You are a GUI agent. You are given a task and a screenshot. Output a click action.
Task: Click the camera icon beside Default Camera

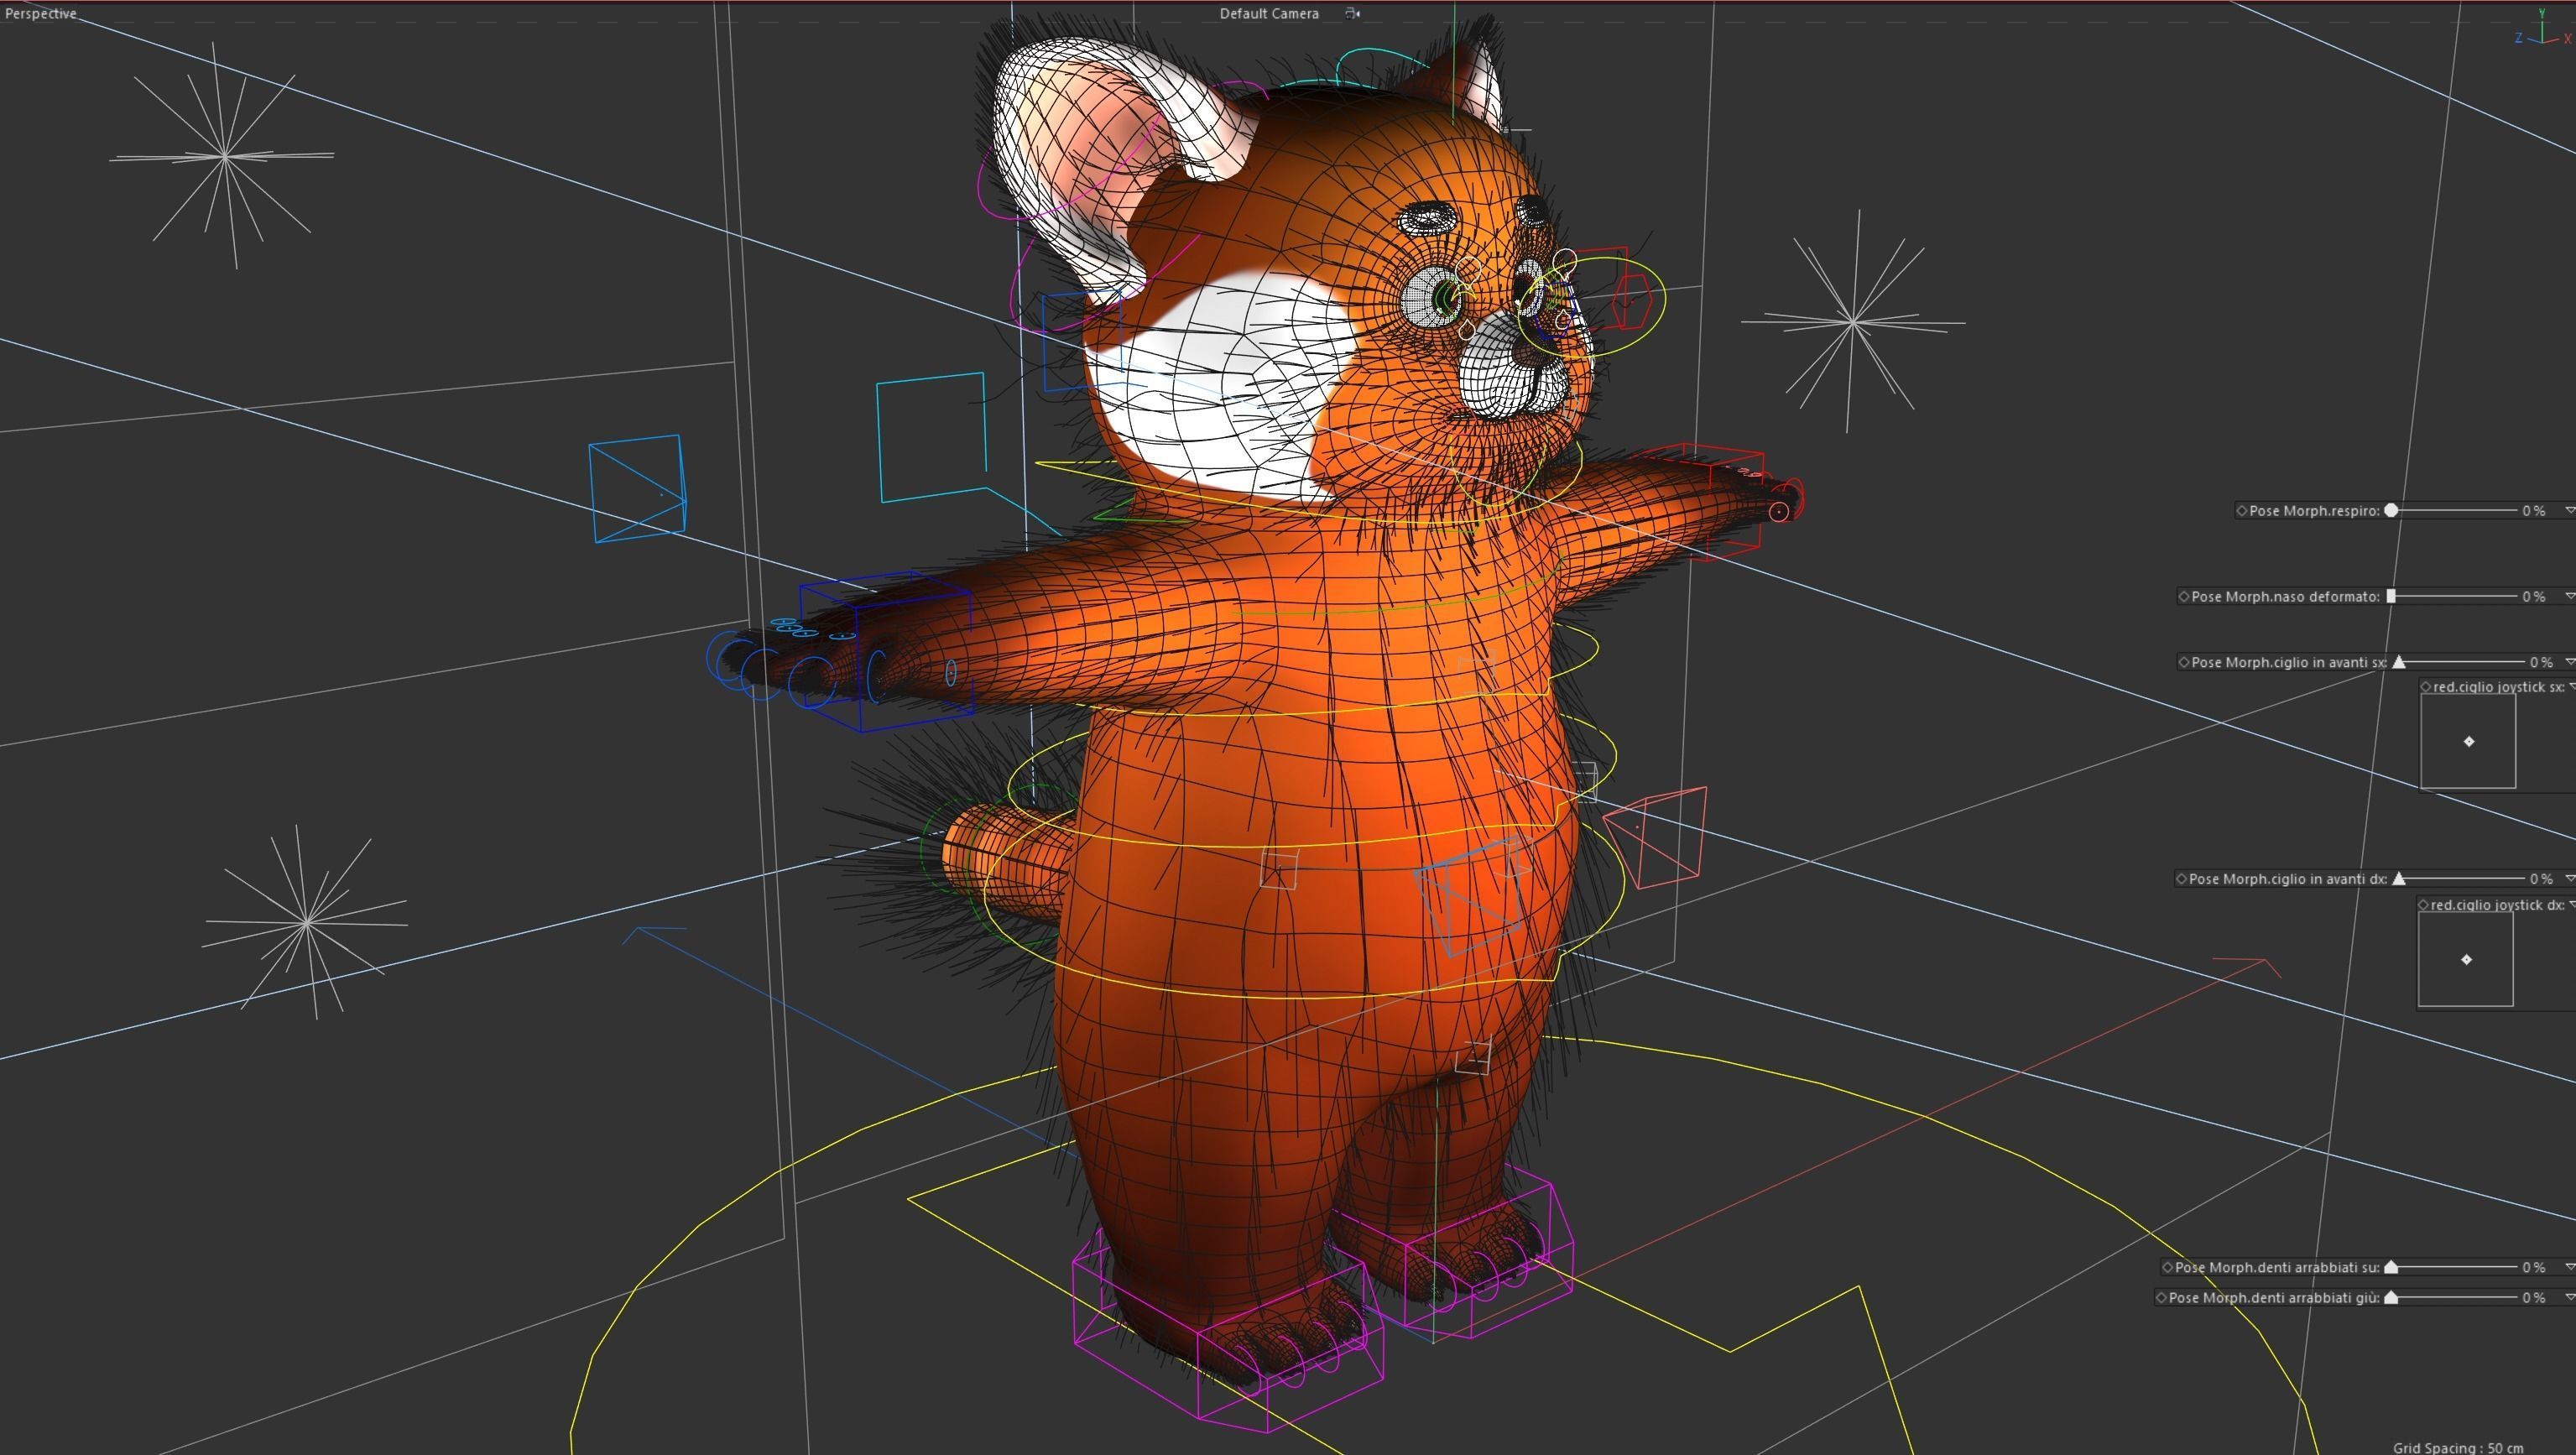click(x=1352, y=13)
